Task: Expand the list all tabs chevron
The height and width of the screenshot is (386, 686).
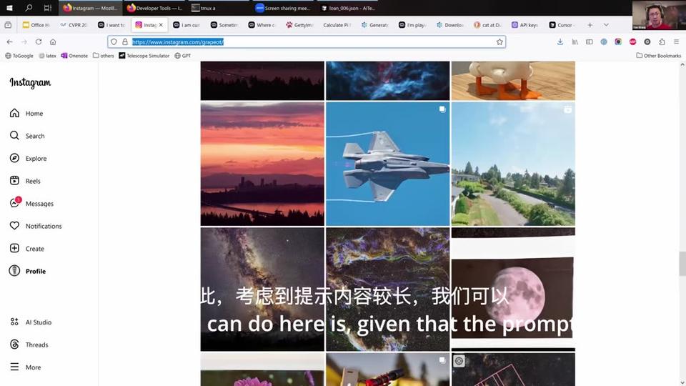Action: pyautogui.click(x=606, y=25)
